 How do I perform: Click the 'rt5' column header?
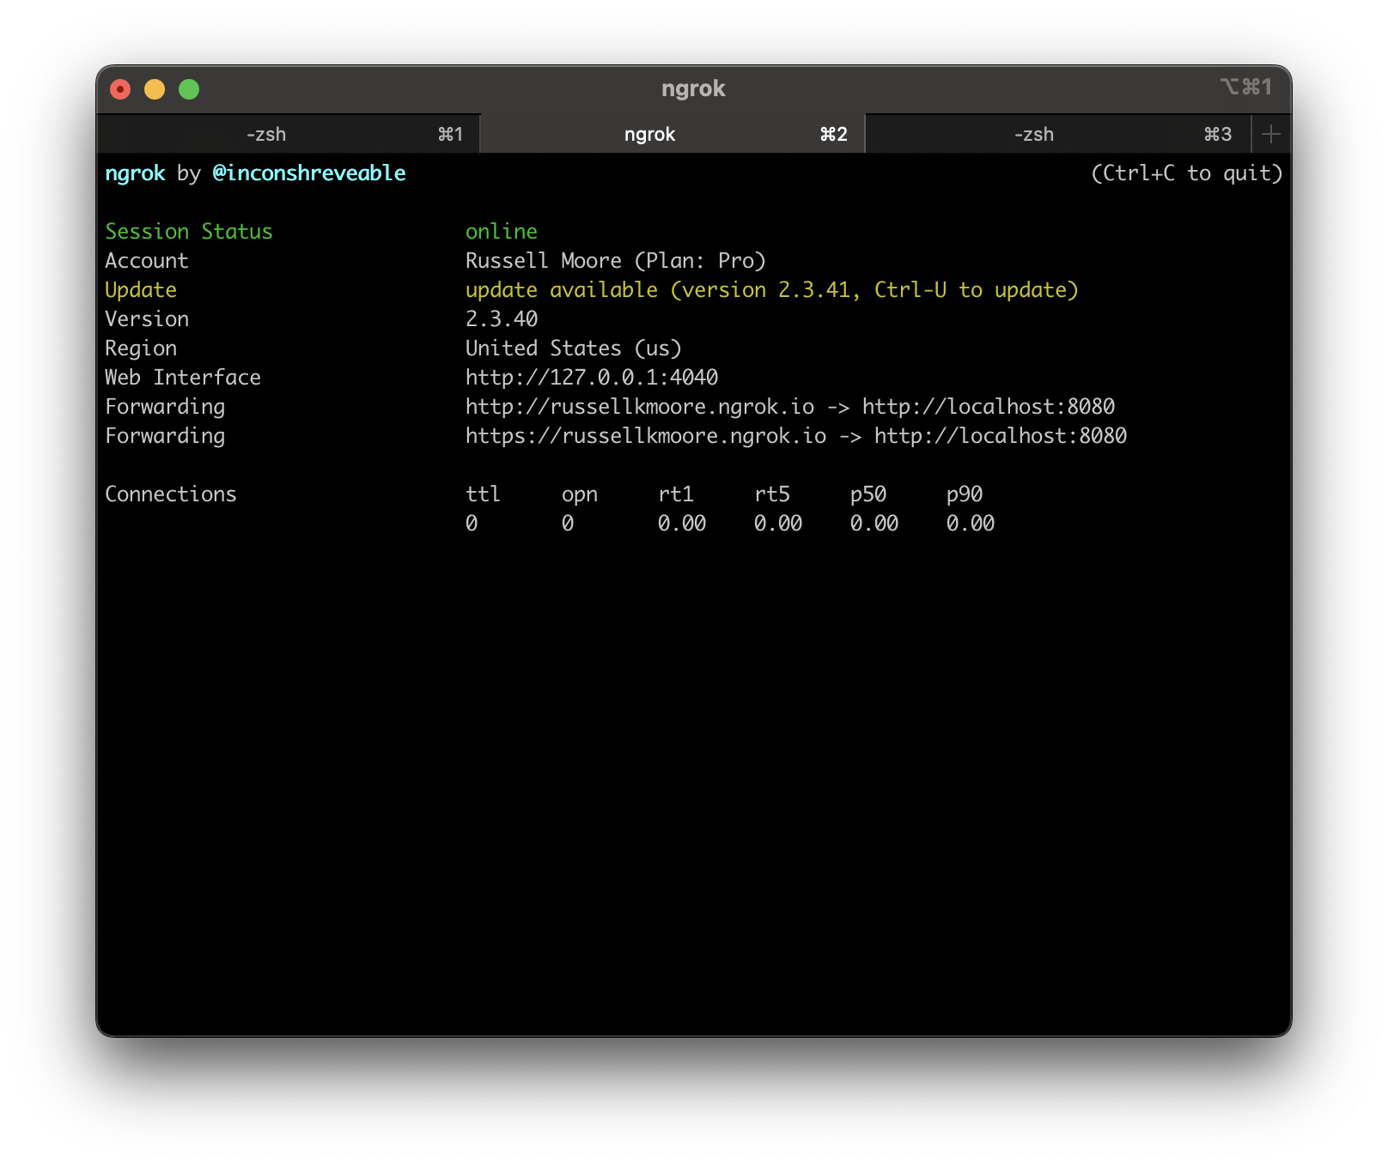tap(772, 494)
